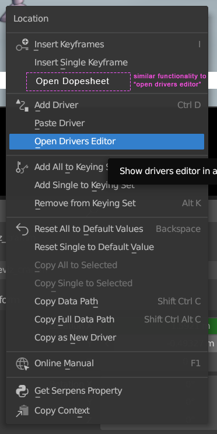Image resolution: width=217 pixels, height=434 pixels.
Task: Choose Copy Full Data Path
Action: point(107,320)
